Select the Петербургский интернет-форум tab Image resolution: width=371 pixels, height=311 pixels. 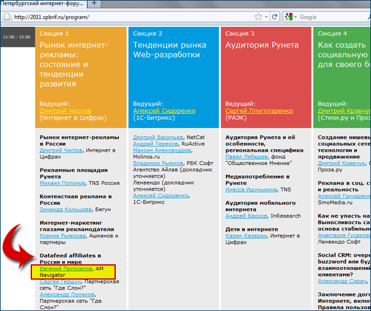tap(43, 3)
